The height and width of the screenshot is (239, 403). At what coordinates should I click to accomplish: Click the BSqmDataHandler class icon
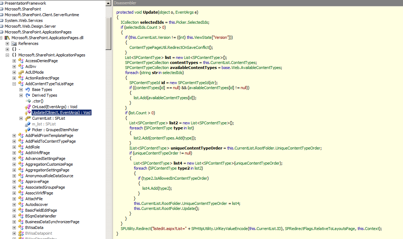[x=21, y=216]
